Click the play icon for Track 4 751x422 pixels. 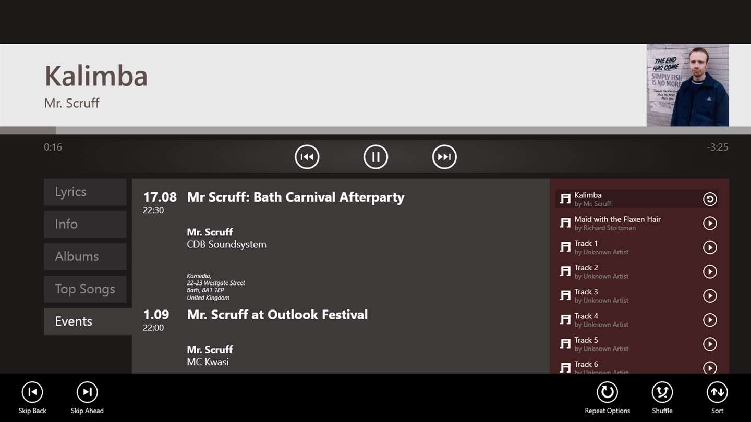710,320
